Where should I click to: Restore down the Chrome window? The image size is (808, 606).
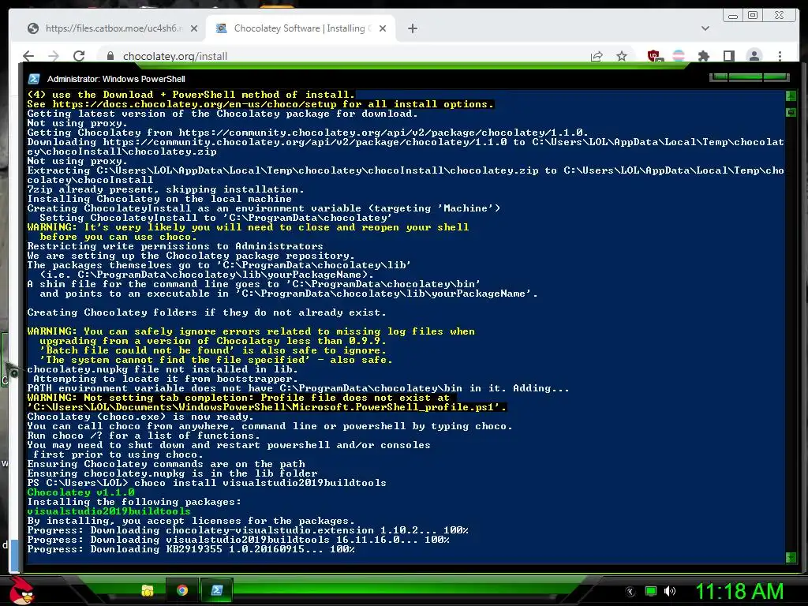pyautogui.click(x=753, y=15)
